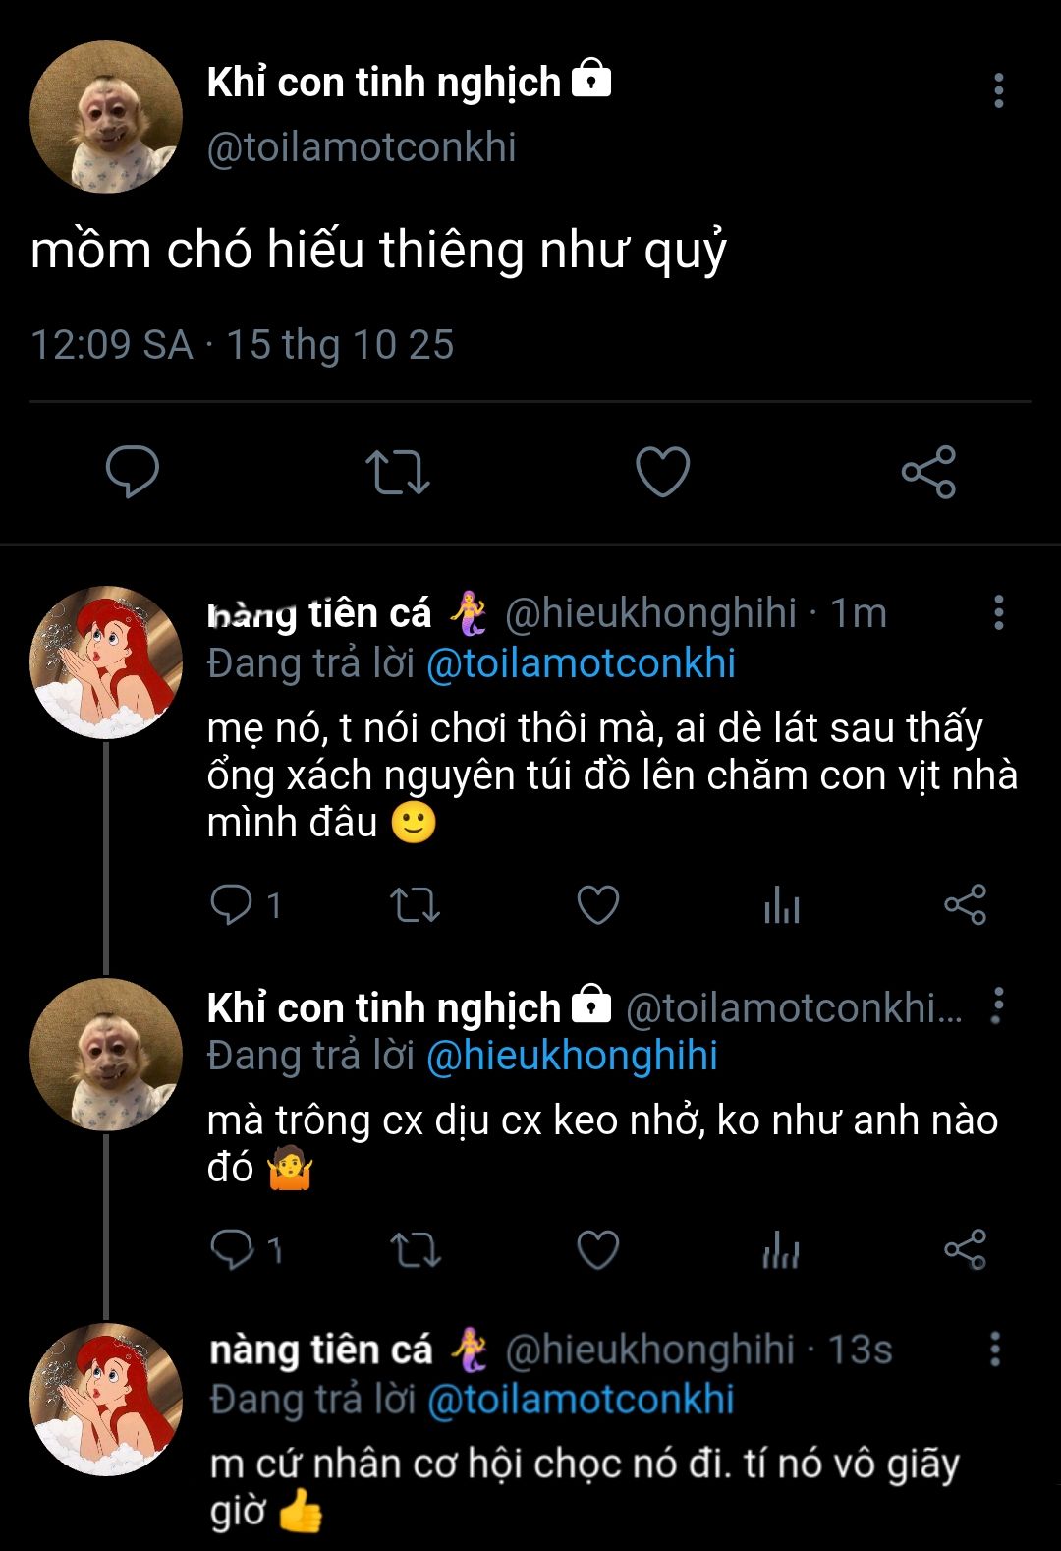The height and width of the screenshot is (1551, 1061).
Task: Retweet the main post
Action: point(398,472)
